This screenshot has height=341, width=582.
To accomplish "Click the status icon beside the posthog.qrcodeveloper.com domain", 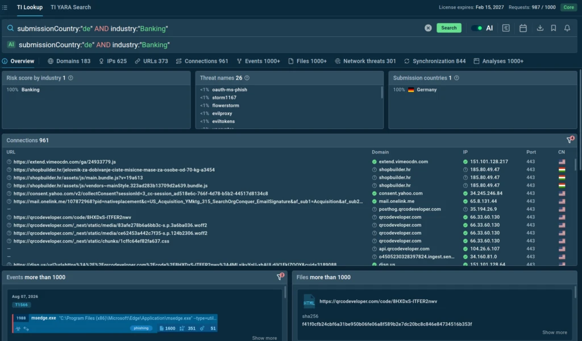I will coord(374,209).
